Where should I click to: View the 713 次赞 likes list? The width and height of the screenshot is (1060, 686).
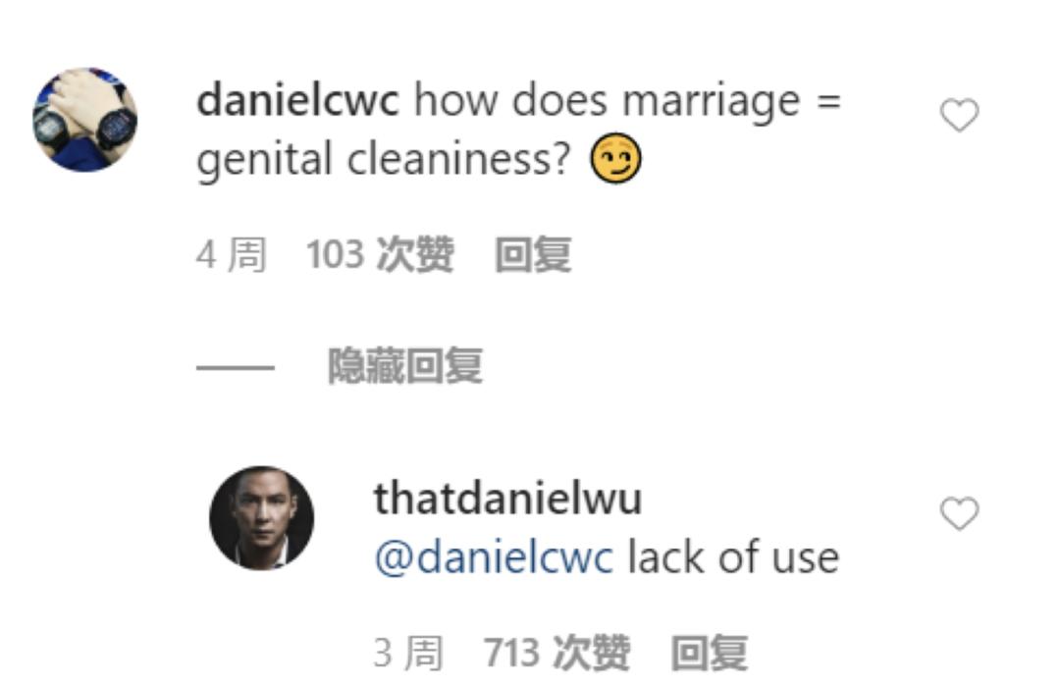click(x=557, y=653)
